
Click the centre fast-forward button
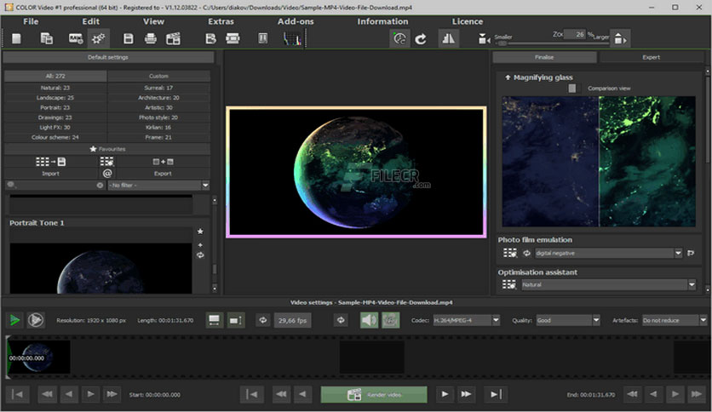click(467, 394)
